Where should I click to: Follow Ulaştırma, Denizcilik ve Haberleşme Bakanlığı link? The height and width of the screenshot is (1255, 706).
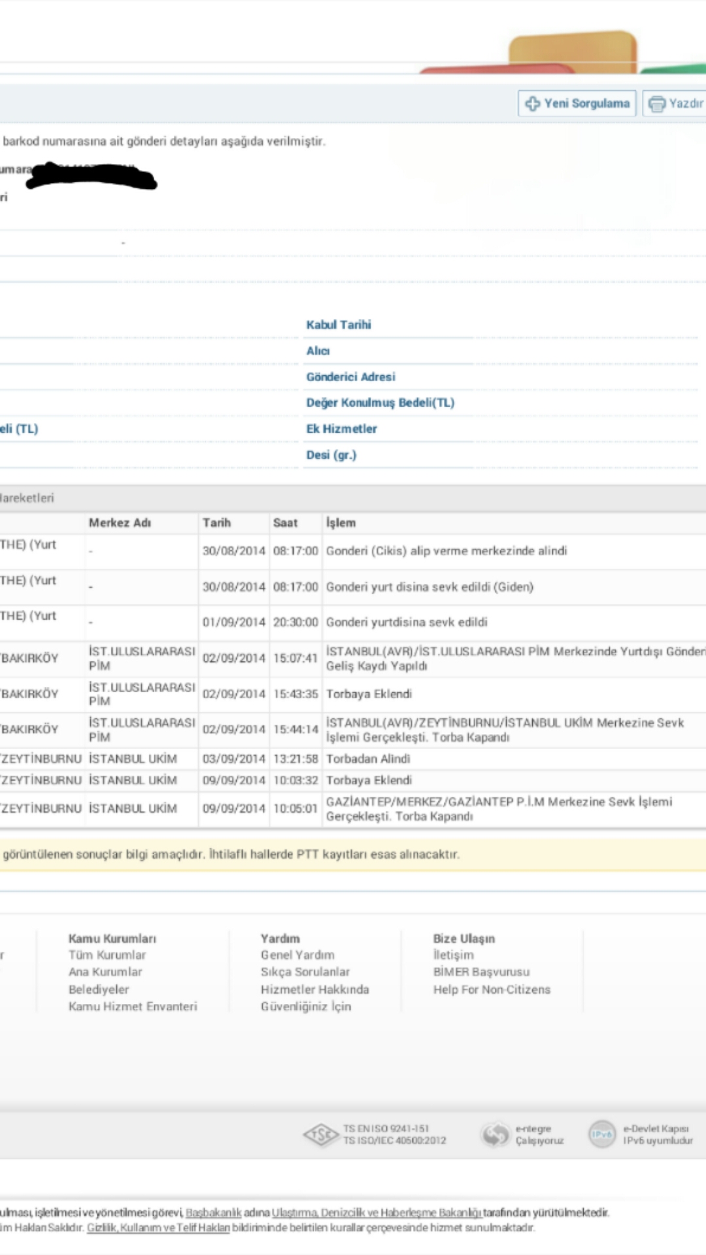[377, 1213]
